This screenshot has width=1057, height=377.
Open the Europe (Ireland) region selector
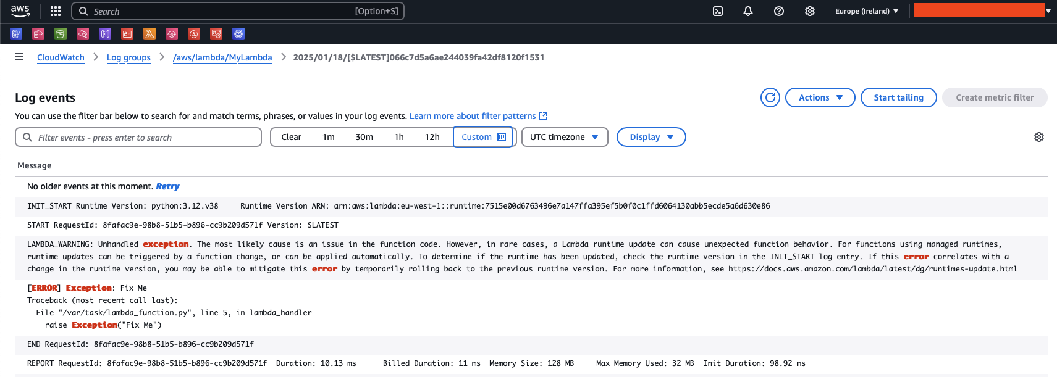point(867,11)
